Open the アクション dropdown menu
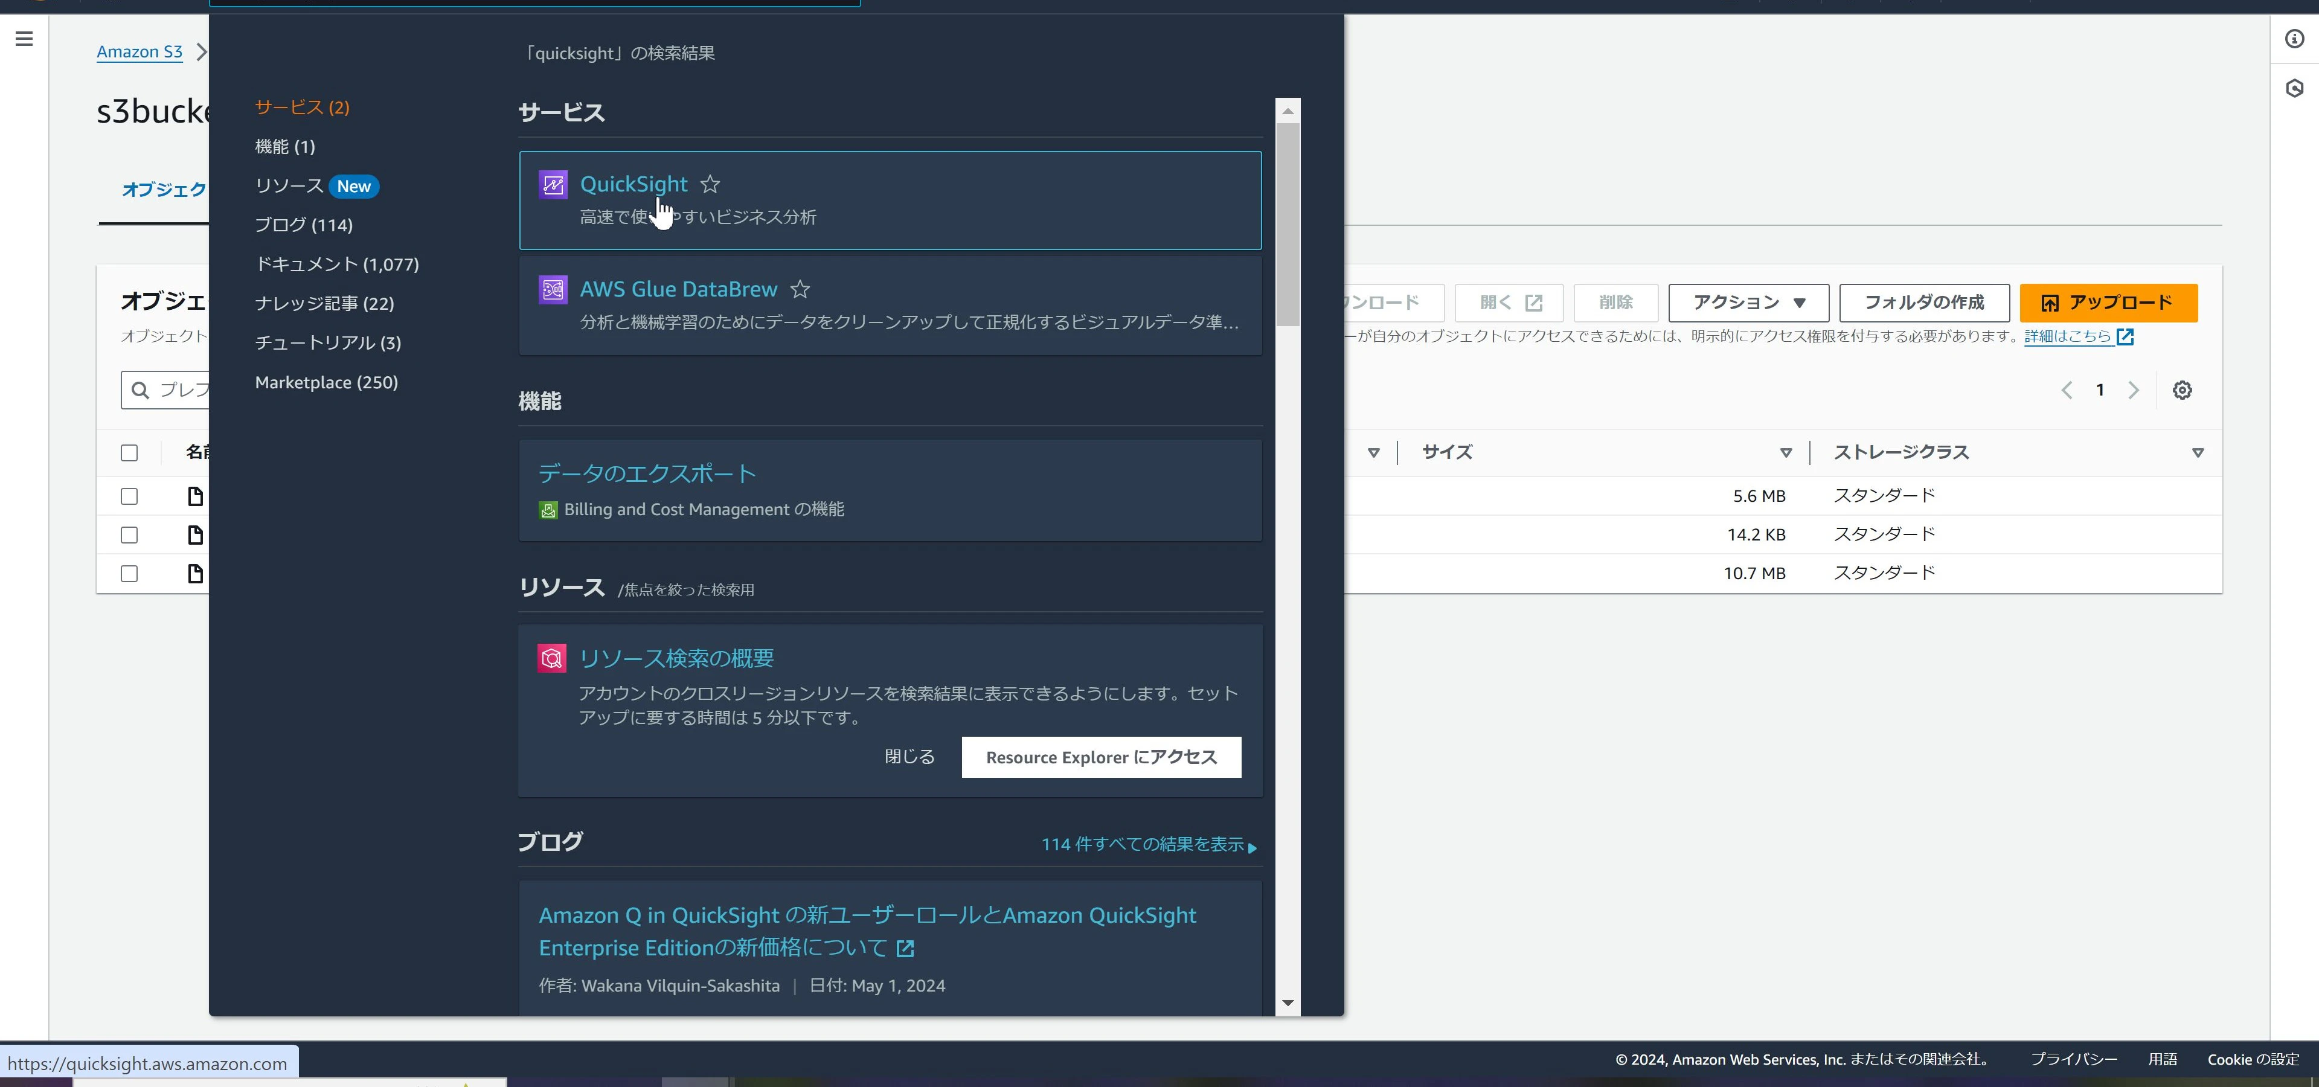The width and height of the screenshot is (2319, 1087). pos(1748,303)
